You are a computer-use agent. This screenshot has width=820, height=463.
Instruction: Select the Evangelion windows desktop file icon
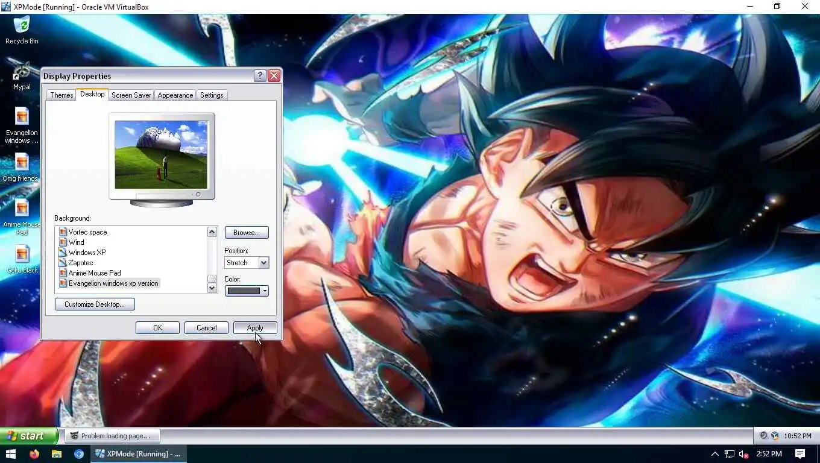(x=22, y=117)
